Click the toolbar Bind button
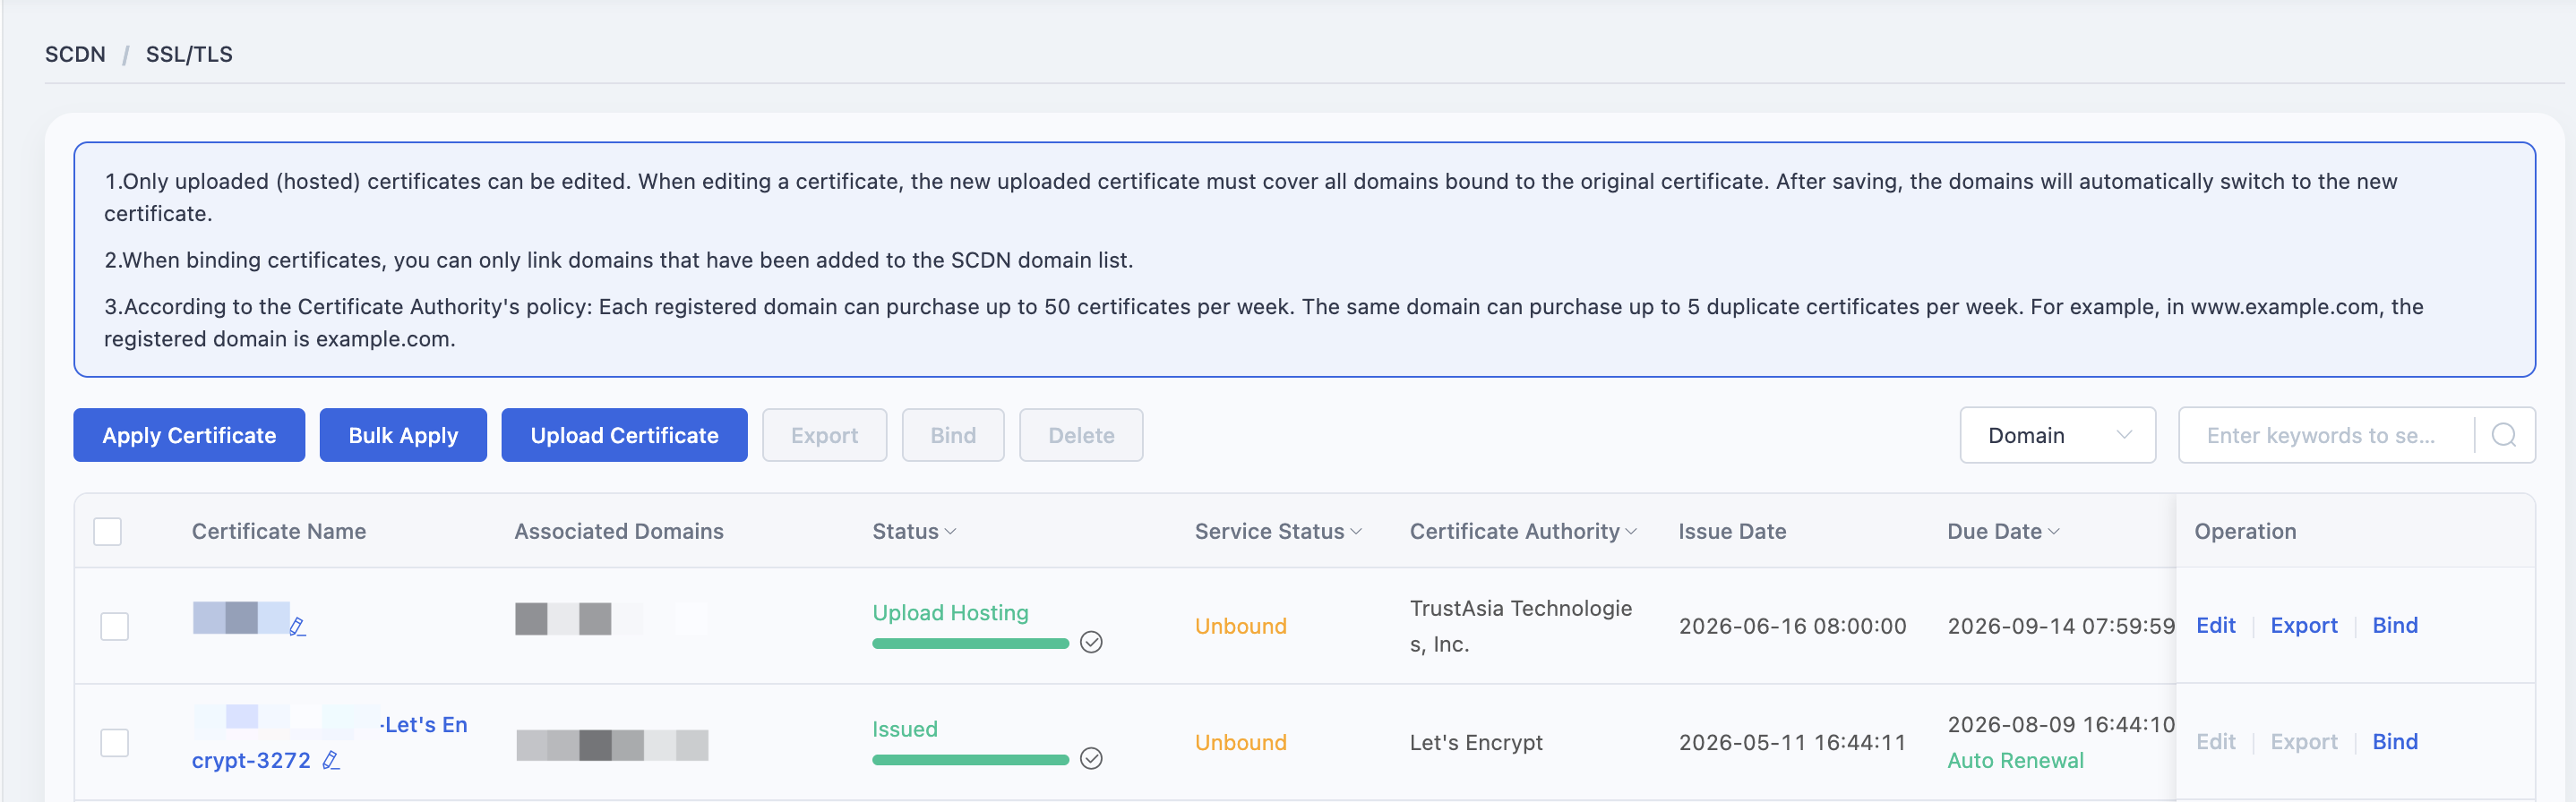 pos(953,434)
